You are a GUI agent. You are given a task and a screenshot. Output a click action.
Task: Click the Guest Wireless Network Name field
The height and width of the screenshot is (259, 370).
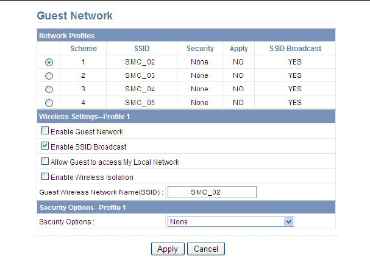tap(212, 192)
